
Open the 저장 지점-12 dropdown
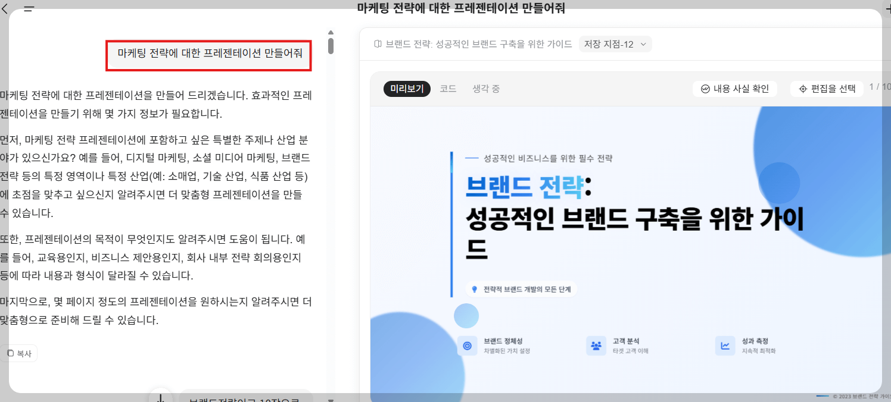615,44
